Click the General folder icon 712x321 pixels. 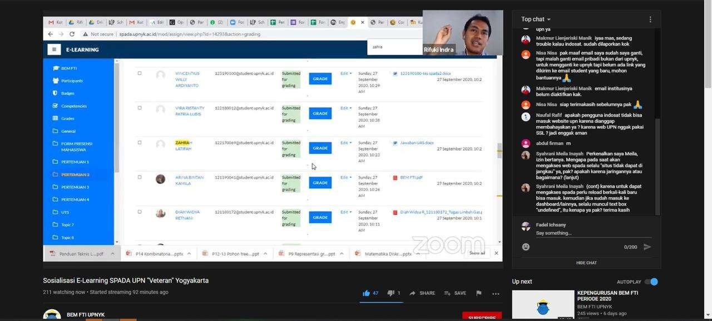point(55,131)
